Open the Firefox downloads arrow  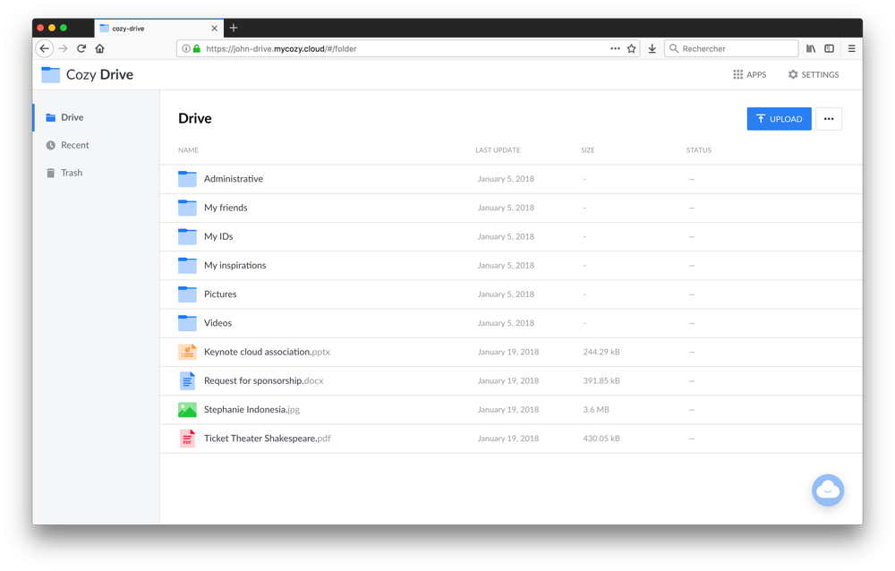tap(652, 49)
